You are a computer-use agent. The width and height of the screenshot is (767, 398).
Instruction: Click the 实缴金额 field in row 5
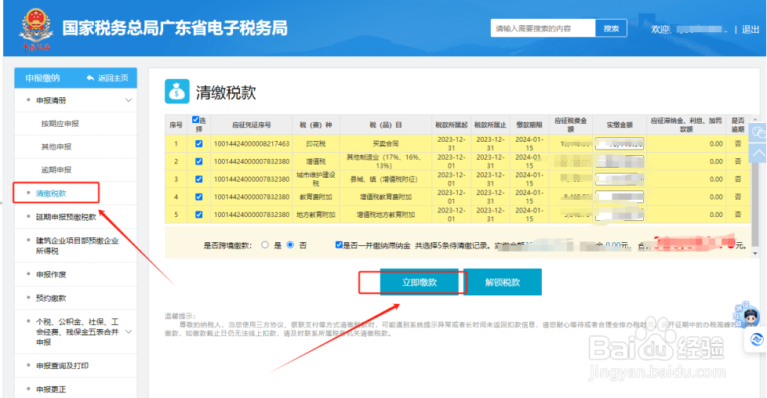point(620,214)
